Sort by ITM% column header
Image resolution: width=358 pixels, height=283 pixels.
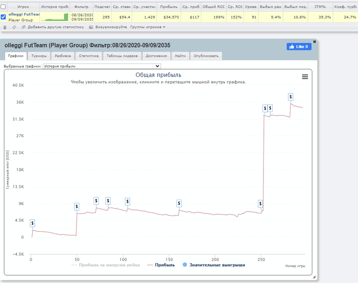coord(320,7)
